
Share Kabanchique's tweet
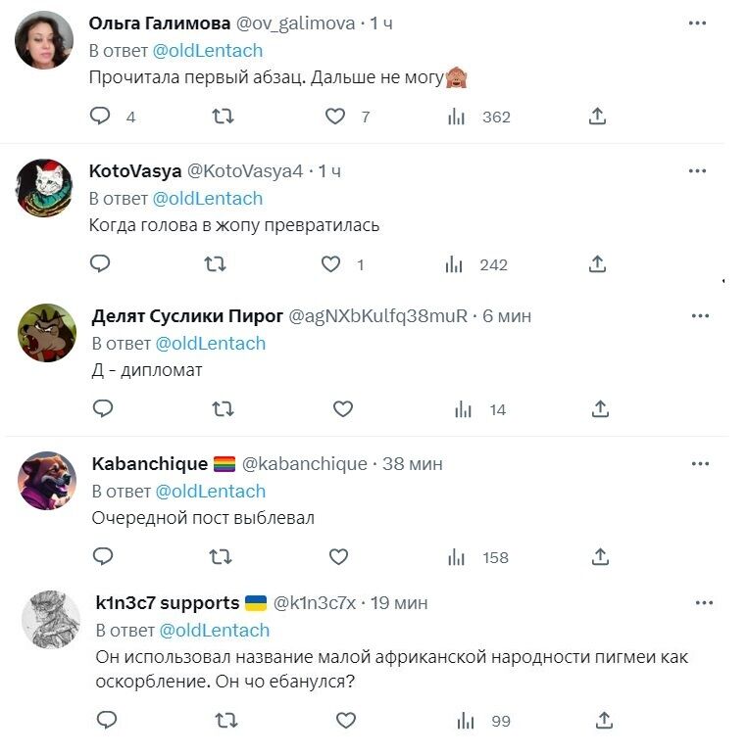[x=601, y=557]
